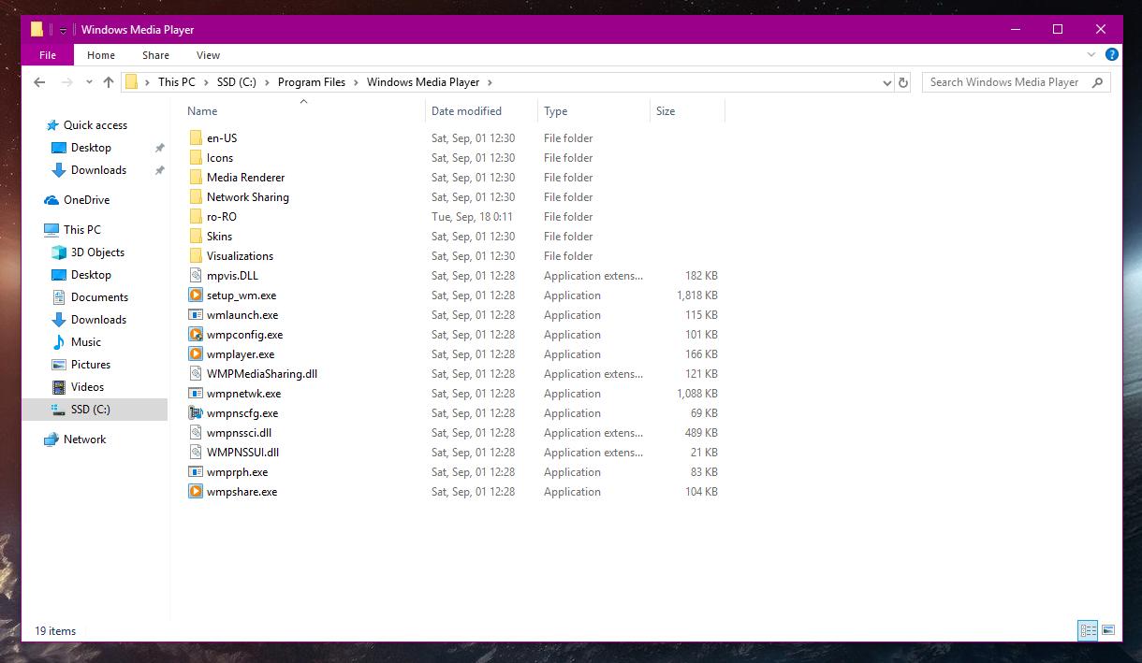Select Network in the navigation pane
Viewport: 1142px width, 663px height.
coord(84,440)
